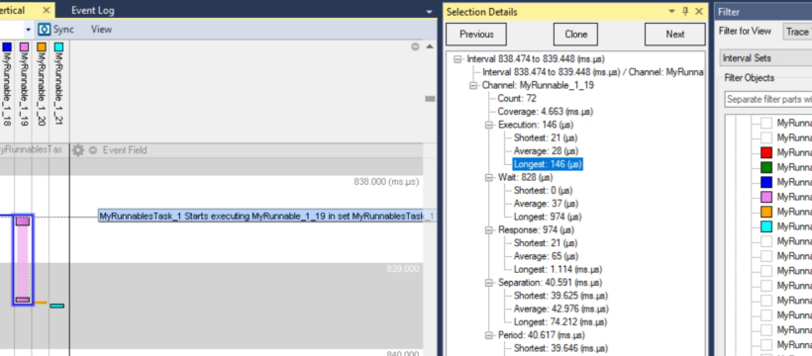This screenshot has height=356, width=812.
Task: Collapse the Execution: 146 (µs) tree node
Action: tap(489, 125)
